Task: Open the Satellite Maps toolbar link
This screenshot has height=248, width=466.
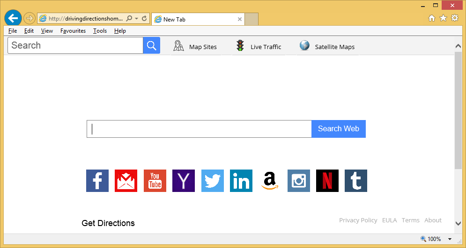Action: click(327, 47)
